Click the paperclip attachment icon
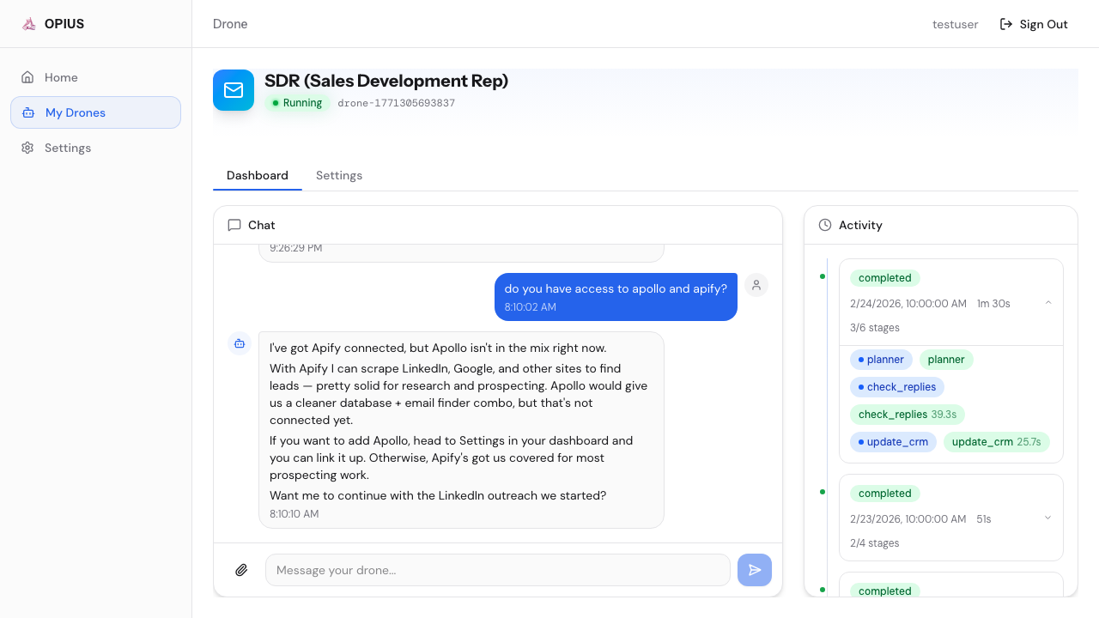This screenshot has height=618, width=1099. click(x=241, y=570)
